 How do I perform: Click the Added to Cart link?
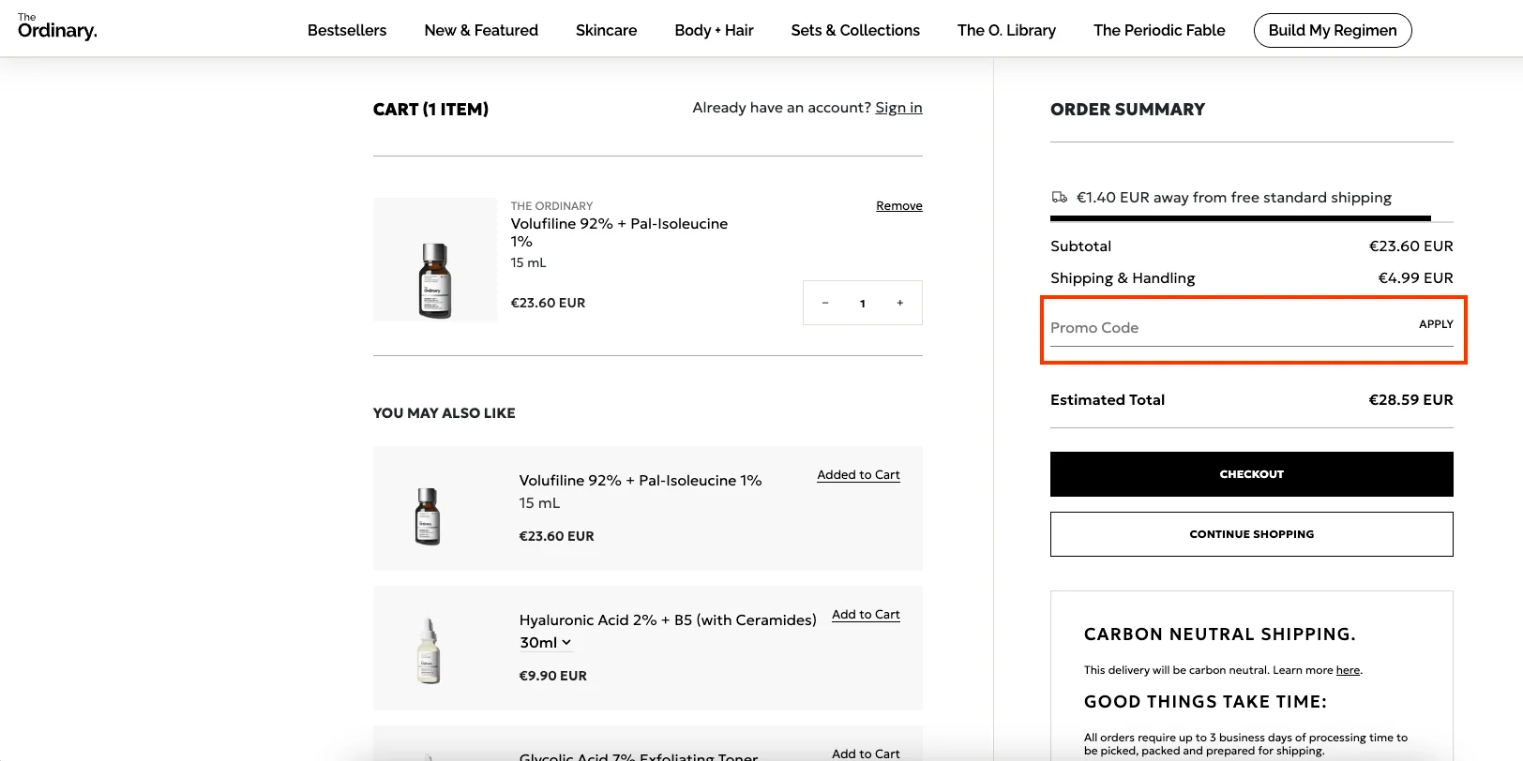(x=858, y=475)
